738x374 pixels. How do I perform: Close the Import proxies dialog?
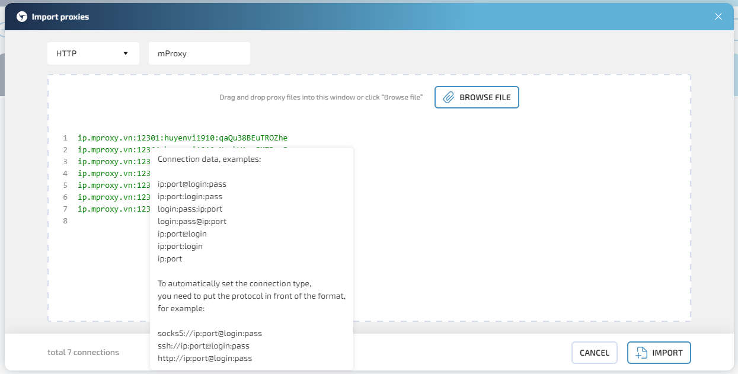pos(718,17)
